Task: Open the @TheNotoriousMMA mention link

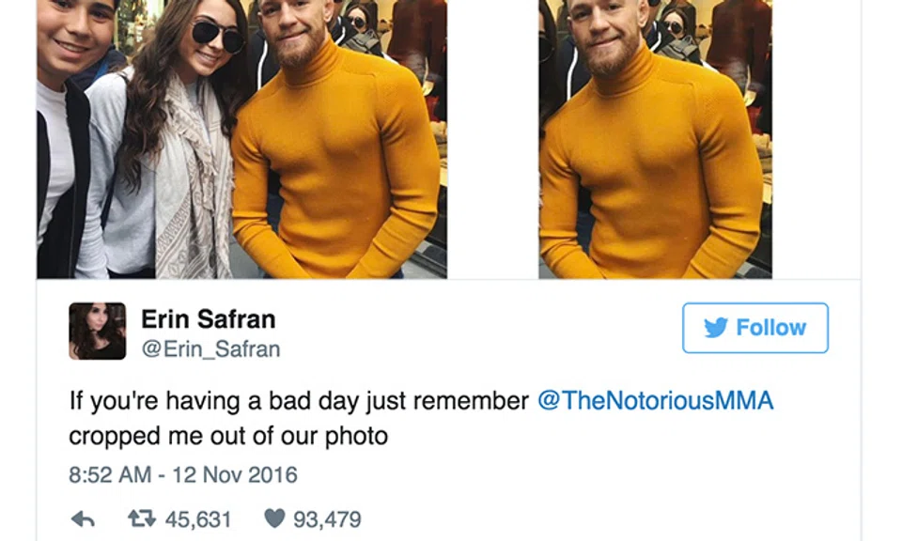Action: [656, 401]
